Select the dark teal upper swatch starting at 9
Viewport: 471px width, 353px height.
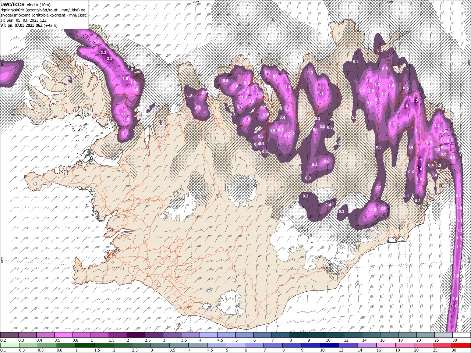pos(317,335)
